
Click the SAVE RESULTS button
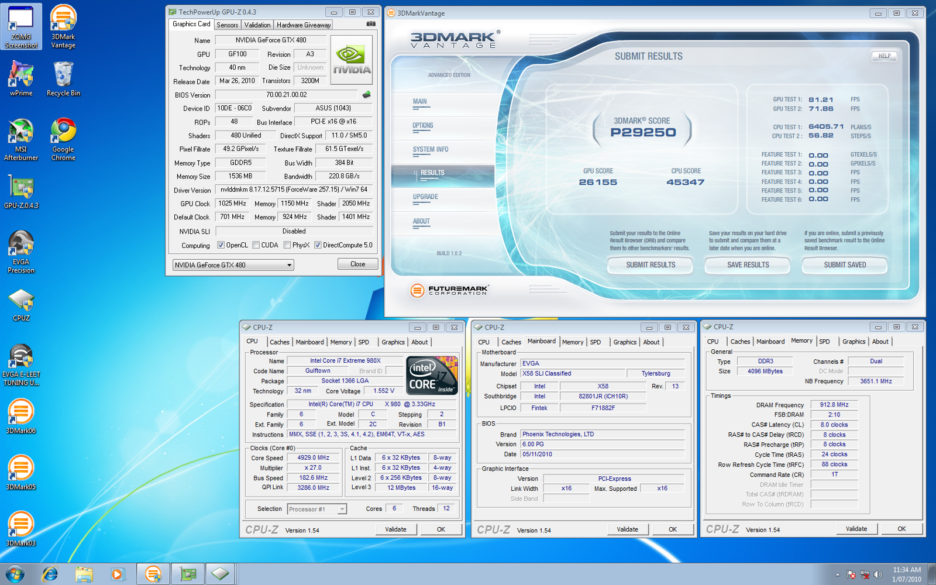click(x=748, y=265)
